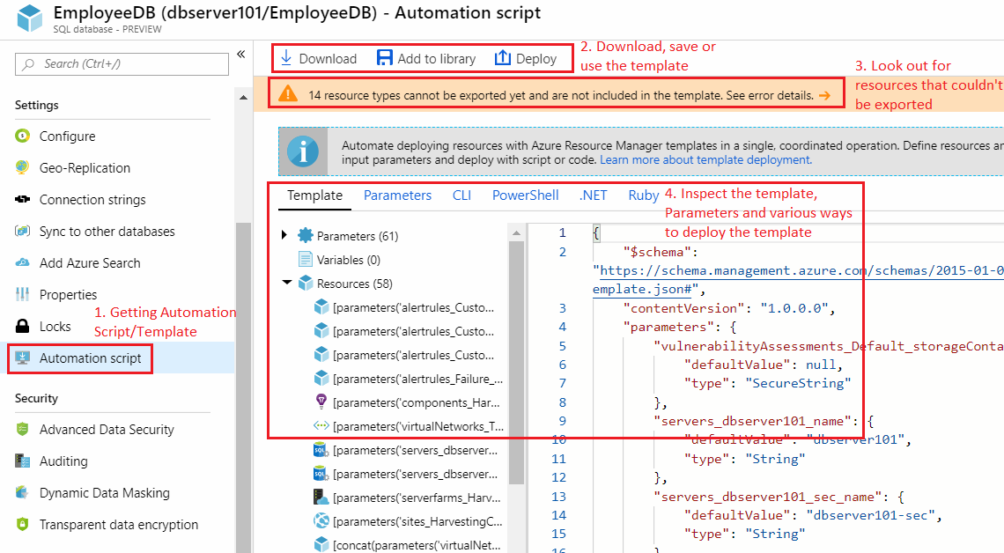
Task: Show the Connection strings page
Action: click(92, 200)
